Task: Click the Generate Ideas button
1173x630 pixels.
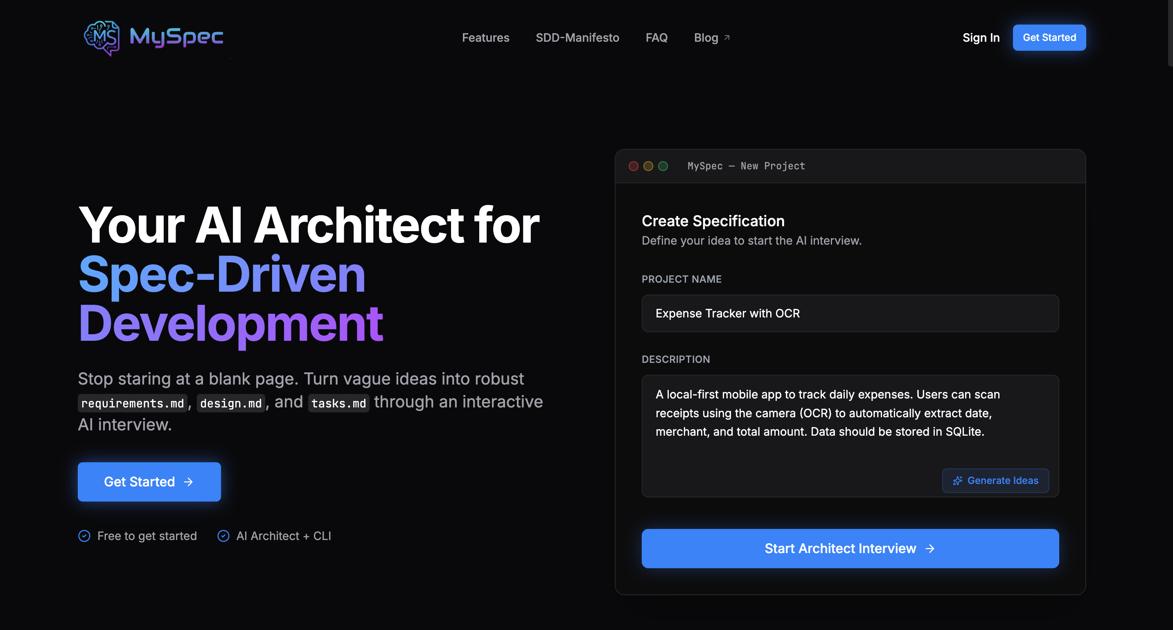Action: pos(995,480)
